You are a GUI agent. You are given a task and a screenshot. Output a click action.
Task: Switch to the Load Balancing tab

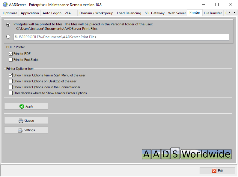click(129, 13)
